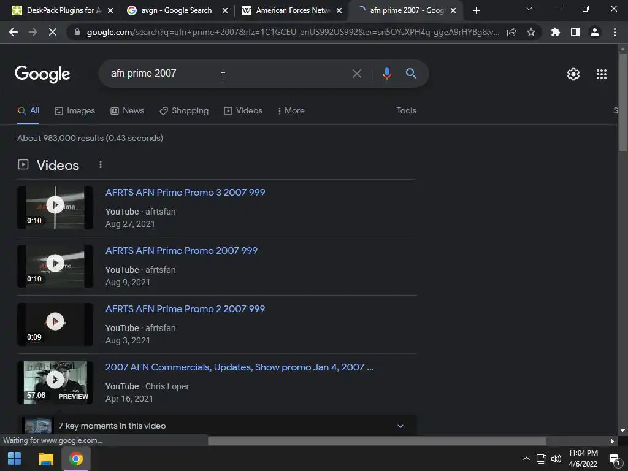Go back to the previous page

coord(13,32)
